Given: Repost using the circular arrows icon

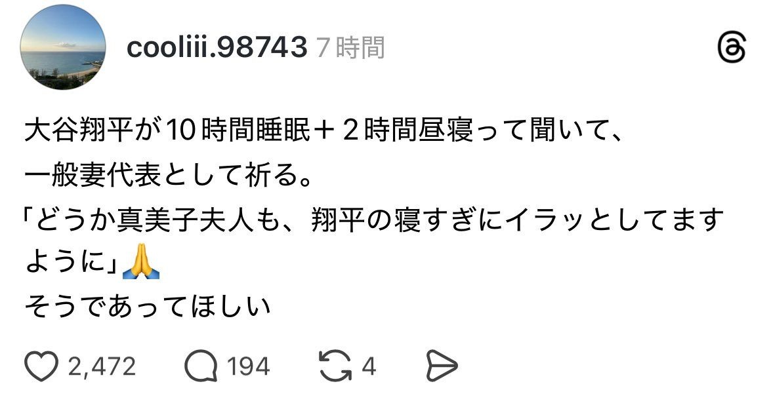Looking at the screenshot, I should (x=336, y=366).
